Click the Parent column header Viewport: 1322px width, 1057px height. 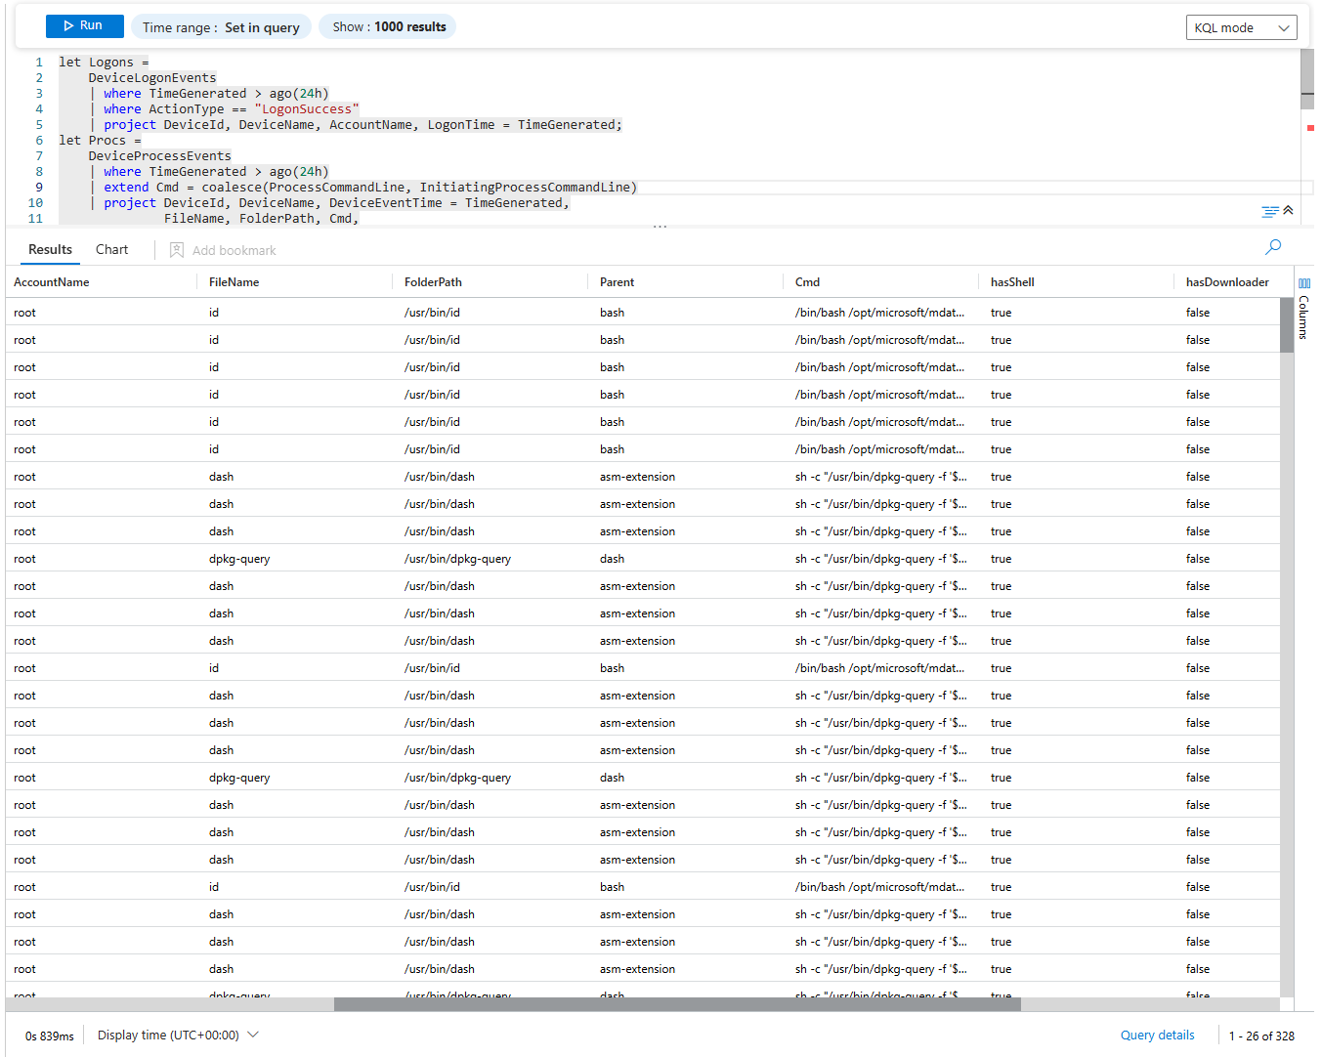click(x=617, y=282)
